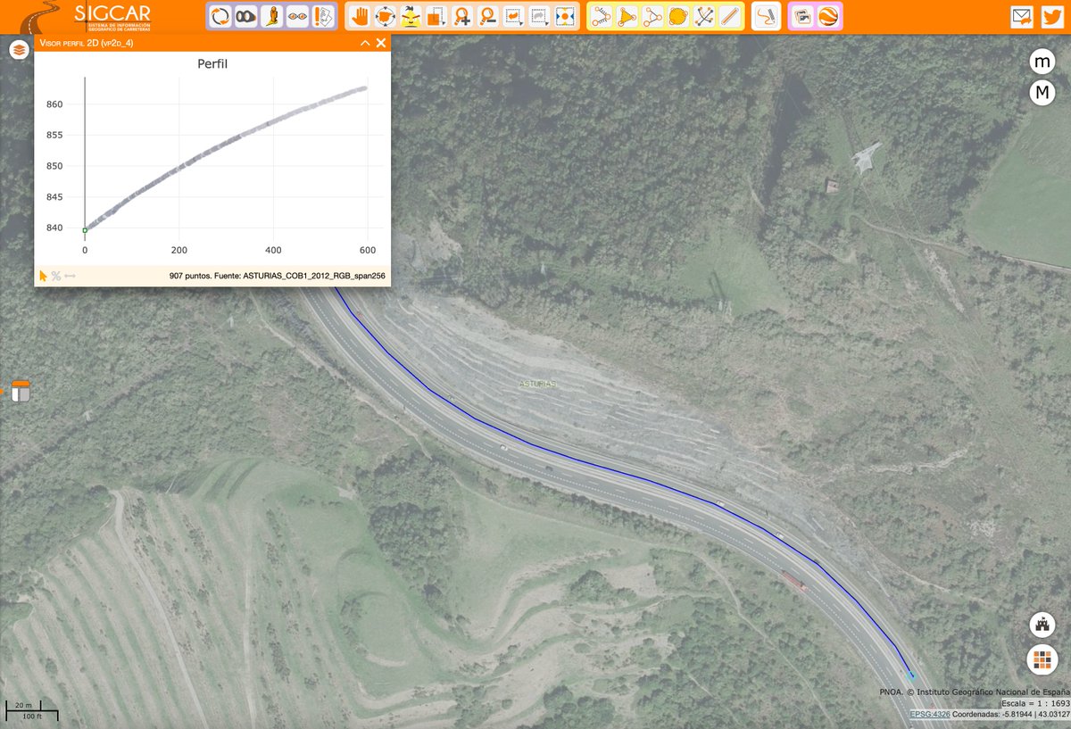This screenshot has width=1071, height=729.
Task: Select the filled triangle area tool
Action: [627, 16]
